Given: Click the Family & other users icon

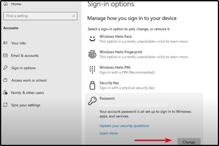Looking at the screenshot, I should click(x=5, y=93).
